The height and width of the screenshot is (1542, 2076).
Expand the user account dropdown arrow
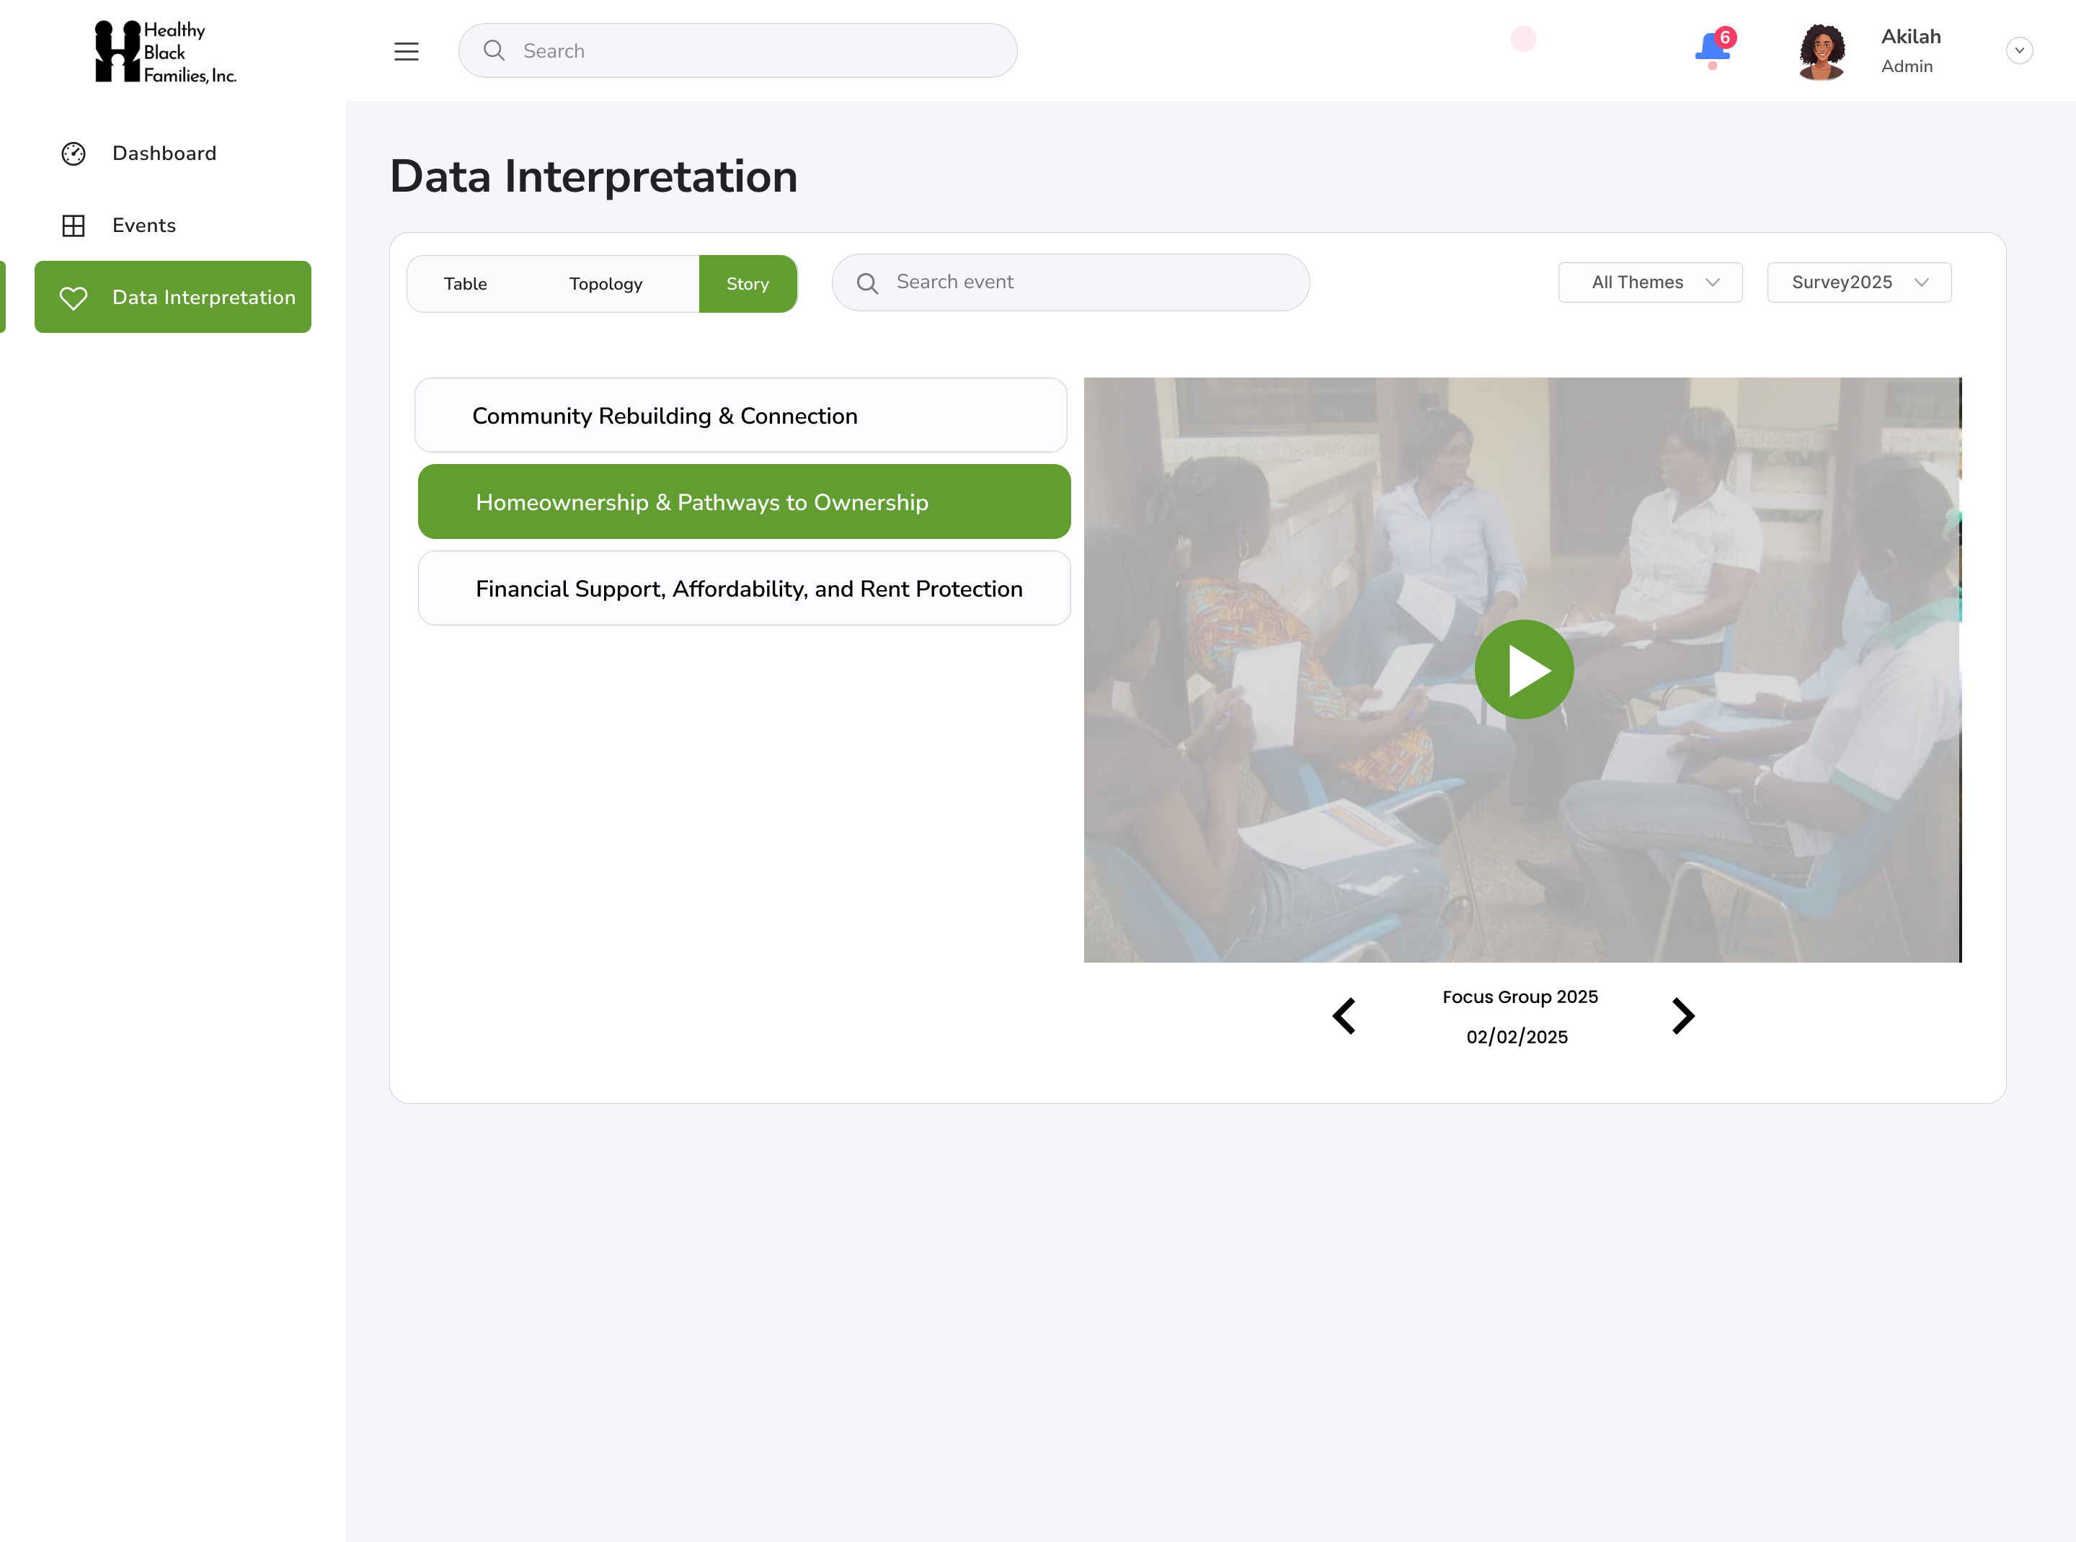(x=2019, y=50)
